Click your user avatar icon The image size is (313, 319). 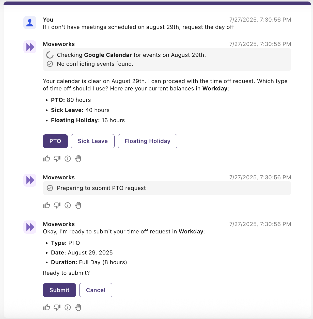[30, 23]
